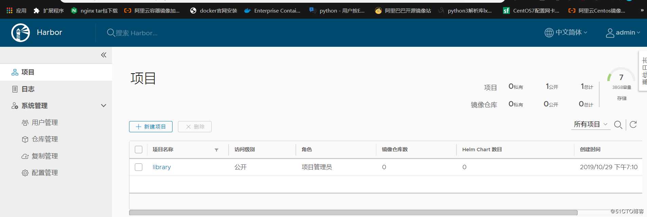Click the Harbor lighthouse logo
The image size is (647, 217).
tap(20, 33)
